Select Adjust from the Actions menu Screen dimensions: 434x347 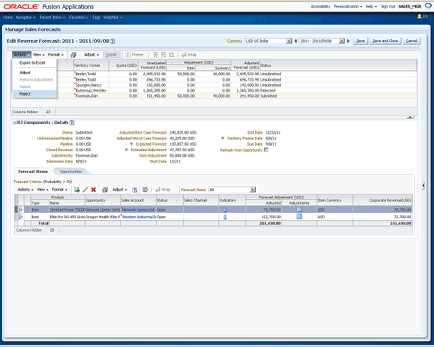click(x=25, y=73)
